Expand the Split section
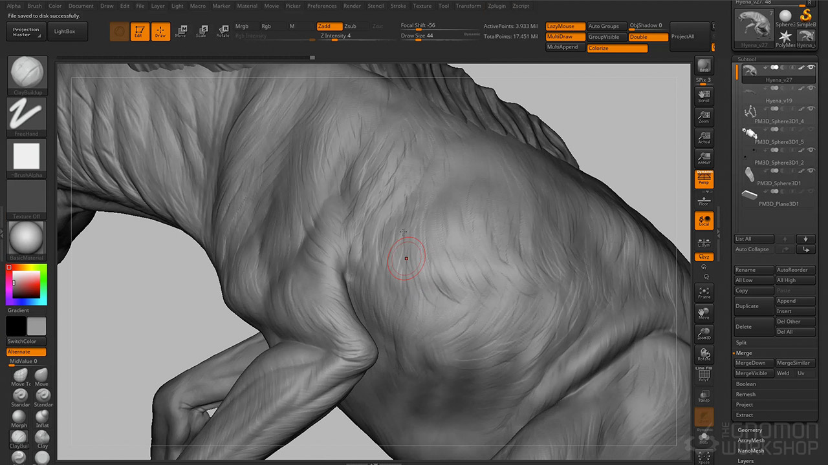 pos(741,343)
